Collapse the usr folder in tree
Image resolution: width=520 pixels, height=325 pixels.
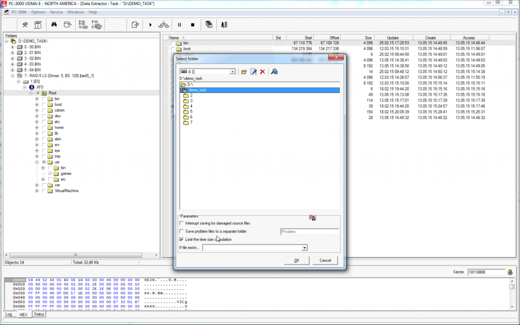[x=37, y=162]
